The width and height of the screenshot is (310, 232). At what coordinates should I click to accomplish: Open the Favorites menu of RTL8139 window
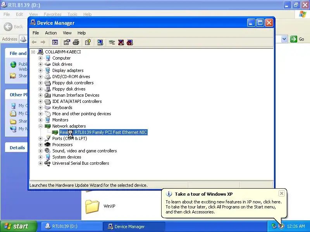pyautogui.click(x=53, y=14)
